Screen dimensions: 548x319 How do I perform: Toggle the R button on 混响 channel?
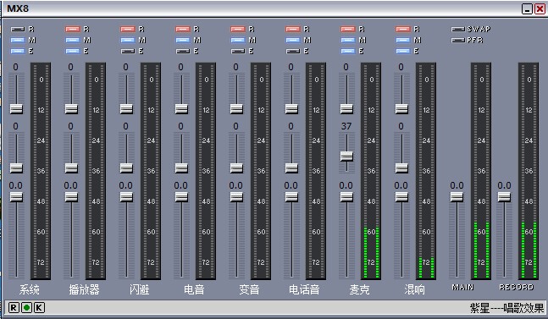coord(403,30)
